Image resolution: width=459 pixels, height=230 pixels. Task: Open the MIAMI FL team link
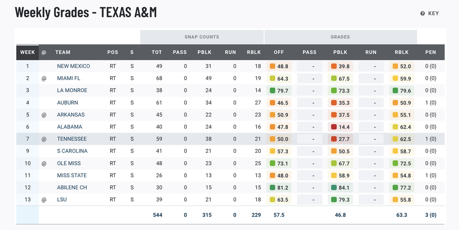pos(68,79)
